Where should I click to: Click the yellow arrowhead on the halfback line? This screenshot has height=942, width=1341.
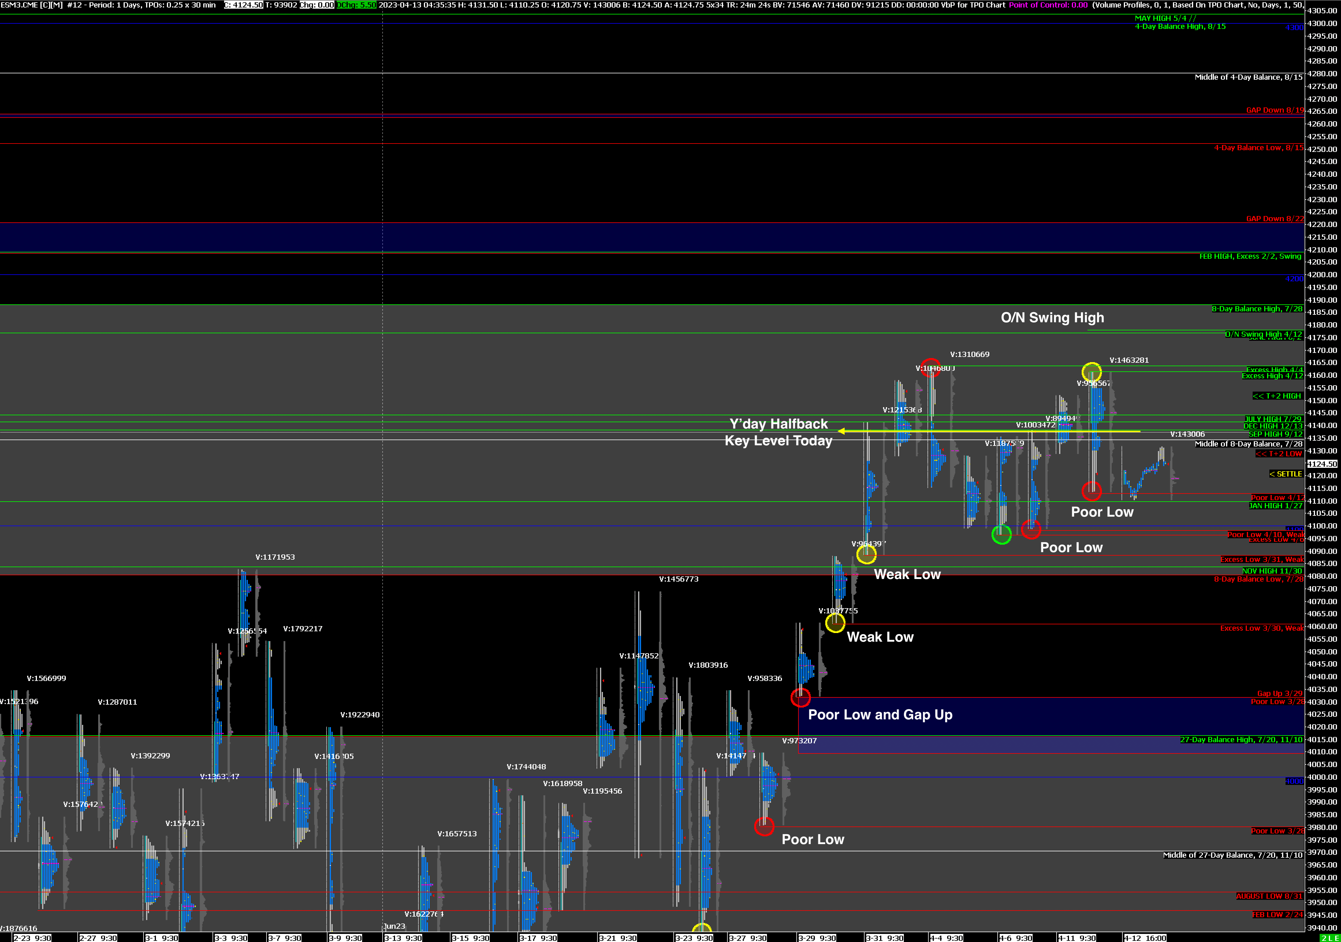(842, 431)
